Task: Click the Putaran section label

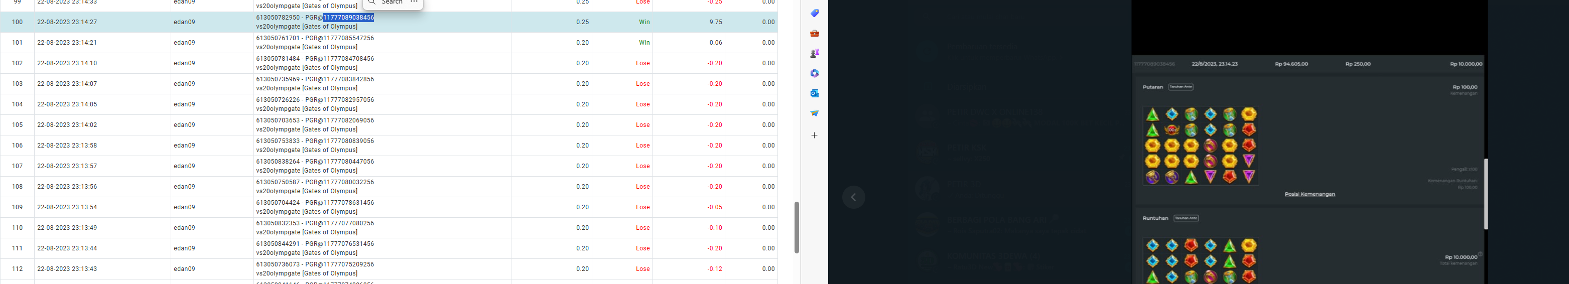Action: [1152, 87]
